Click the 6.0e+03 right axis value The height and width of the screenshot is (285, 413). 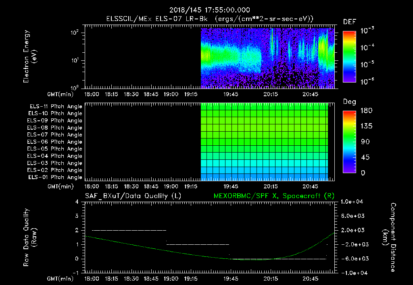[x=353, y=216]
